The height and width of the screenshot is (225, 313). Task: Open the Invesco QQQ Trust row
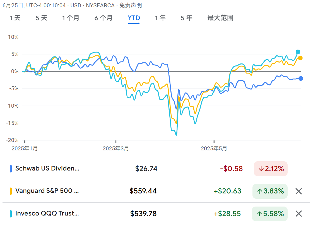click(x=156, y=214)
